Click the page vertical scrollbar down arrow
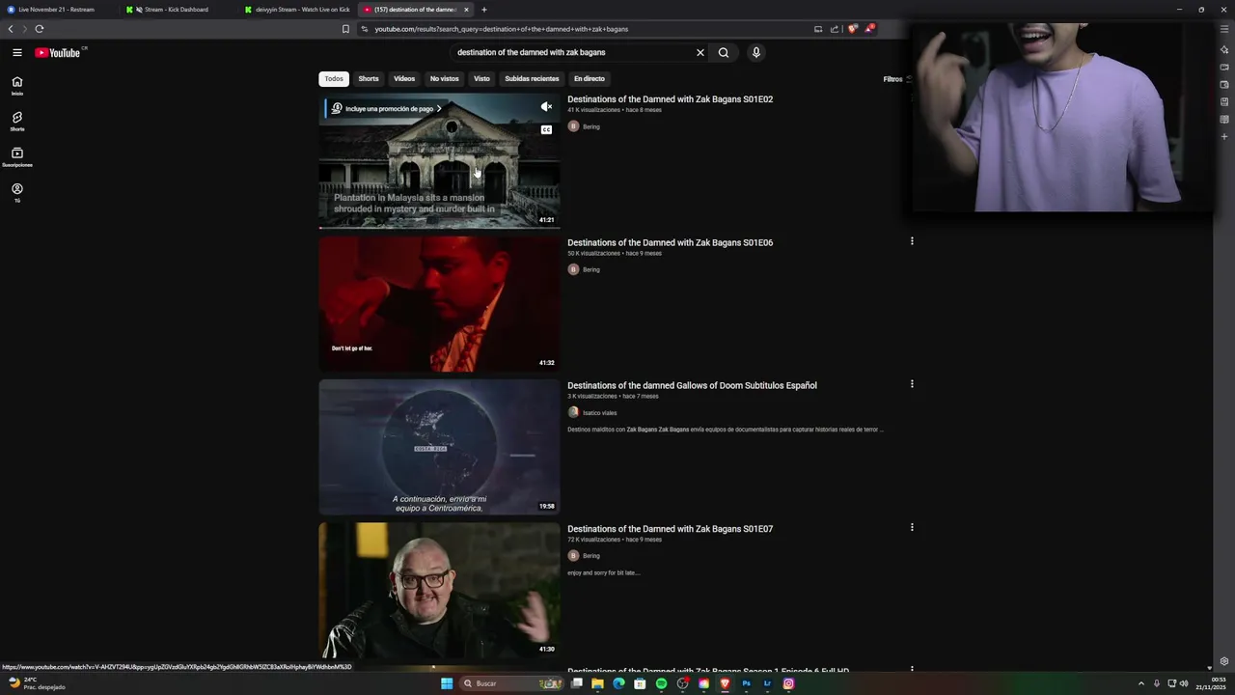Screen dimensions: 1235x695 pyautogui.click(x=1209, y=668)
